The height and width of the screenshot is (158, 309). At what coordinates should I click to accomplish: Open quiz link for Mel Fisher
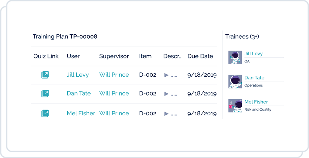tap(45, 113)
